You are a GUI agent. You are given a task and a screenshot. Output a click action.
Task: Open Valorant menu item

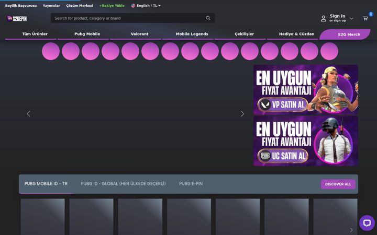[139, 34]
